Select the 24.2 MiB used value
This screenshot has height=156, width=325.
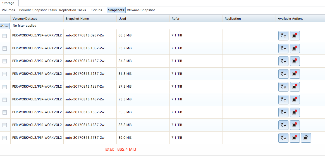125,61
